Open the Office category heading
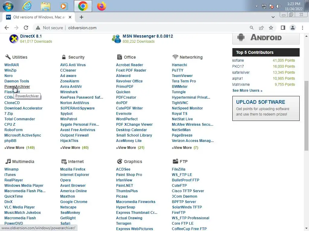This screenshot has height=231, width=309. coord(130,57)
